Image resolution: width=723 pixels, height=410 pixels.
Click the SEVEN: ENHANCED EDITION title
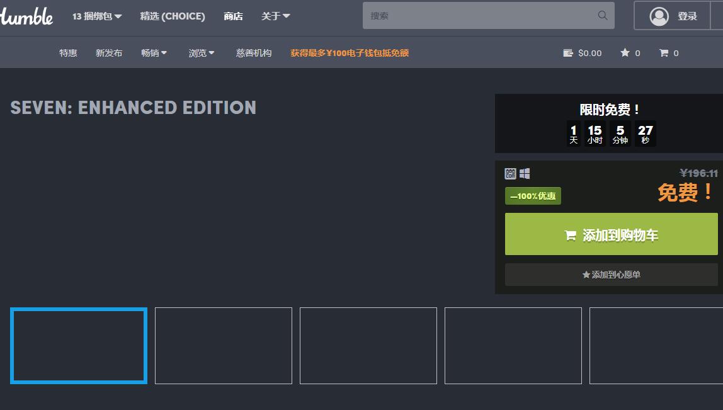134,108
